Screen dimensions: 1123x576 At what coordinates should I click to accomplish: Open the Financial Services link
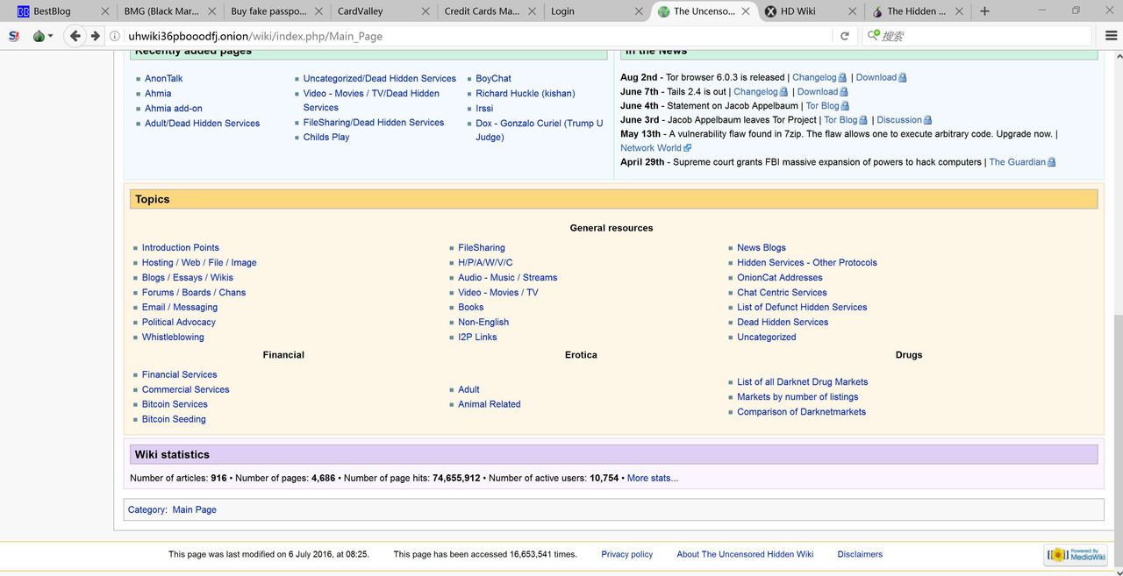pyautogui.click(x=179, y=375)
